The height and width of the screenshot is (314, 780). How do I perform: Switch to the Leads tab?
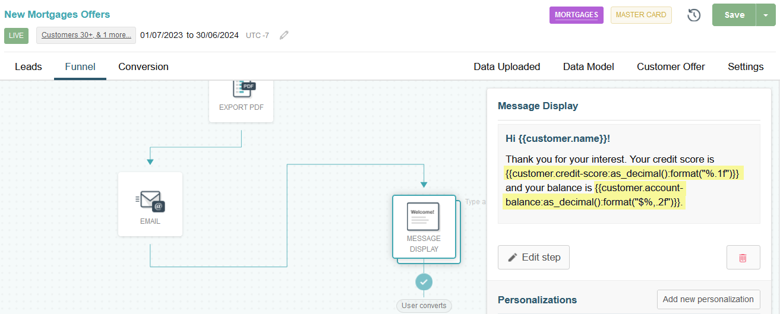click(x=28, y=66)
